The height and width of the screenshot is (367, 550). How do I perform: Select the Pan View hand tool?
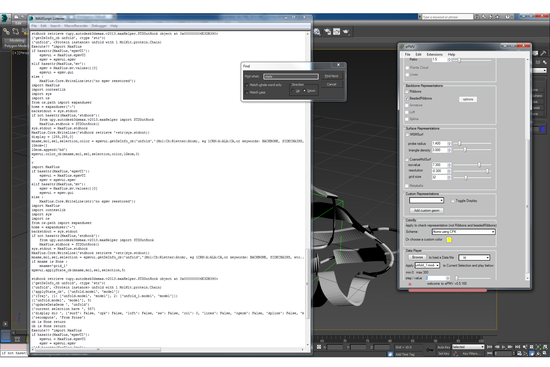click(532, 354)
